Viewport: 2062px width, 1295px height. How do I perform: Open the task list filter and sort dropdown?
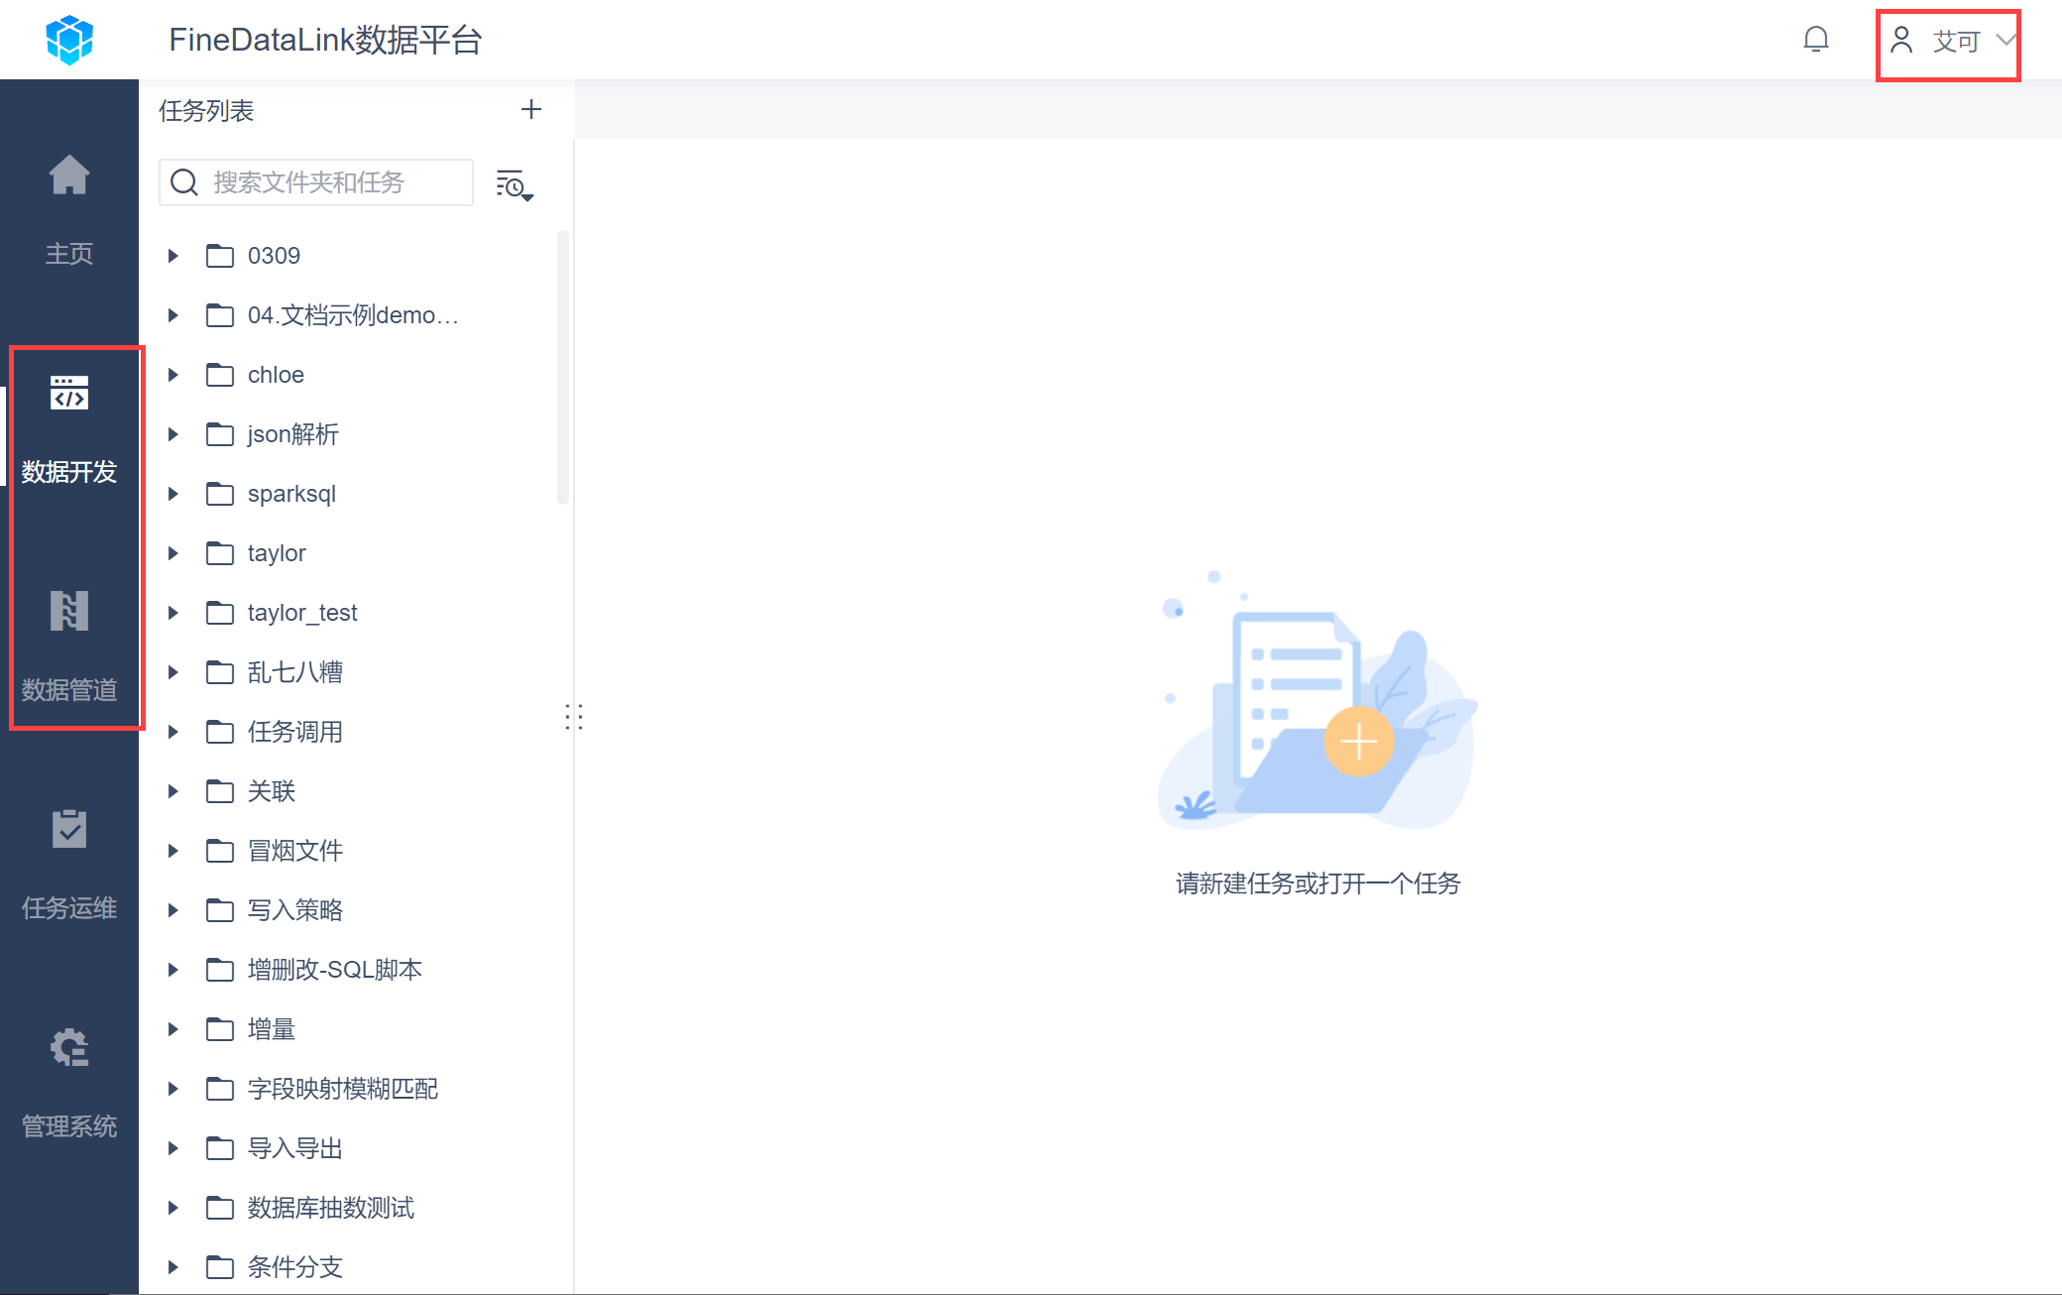[x=515, y=184]
